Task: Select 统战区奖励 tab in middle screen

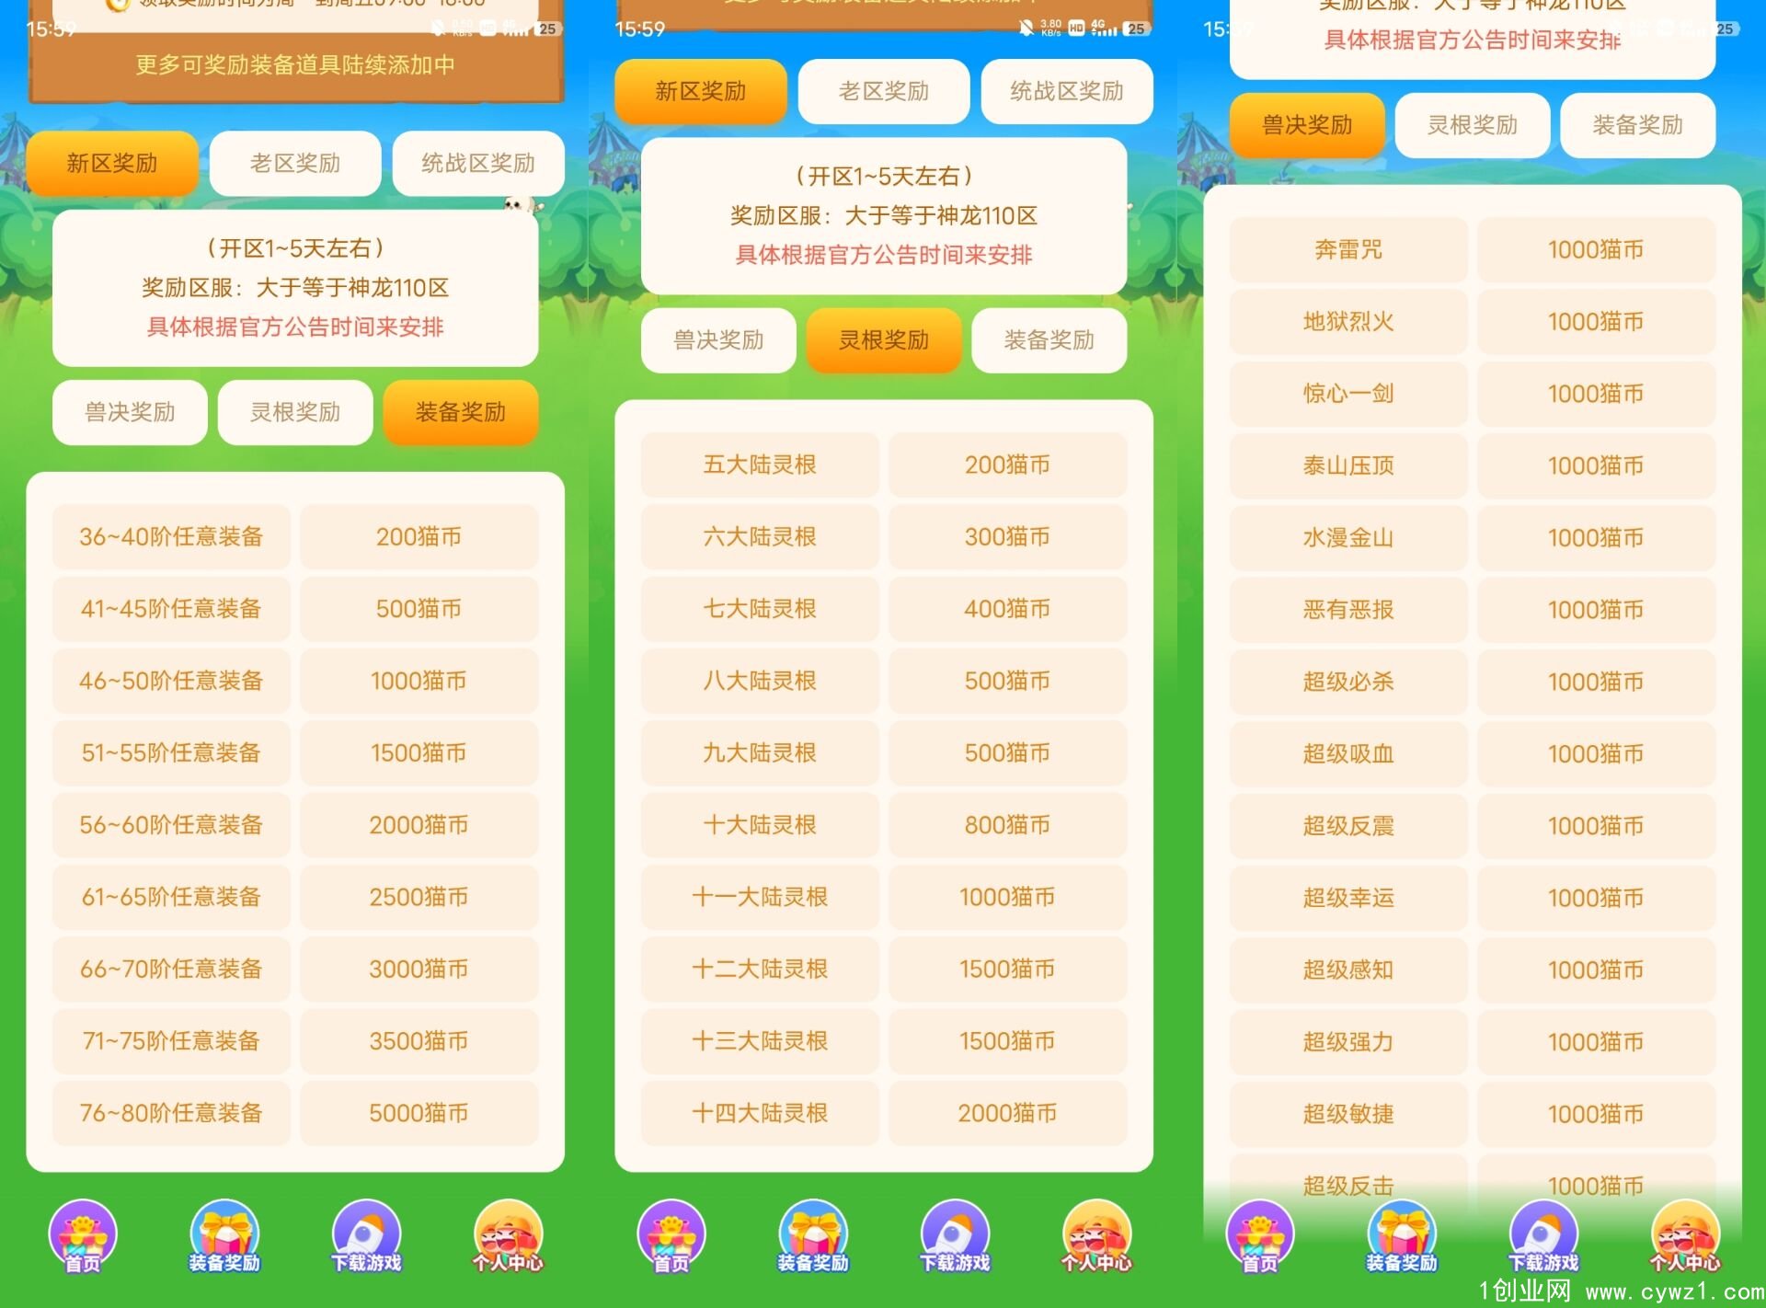Action: point(1067,91)
